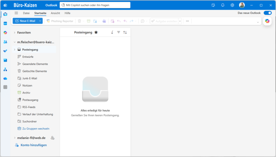Click the Archive icon in toolbar

89,21
